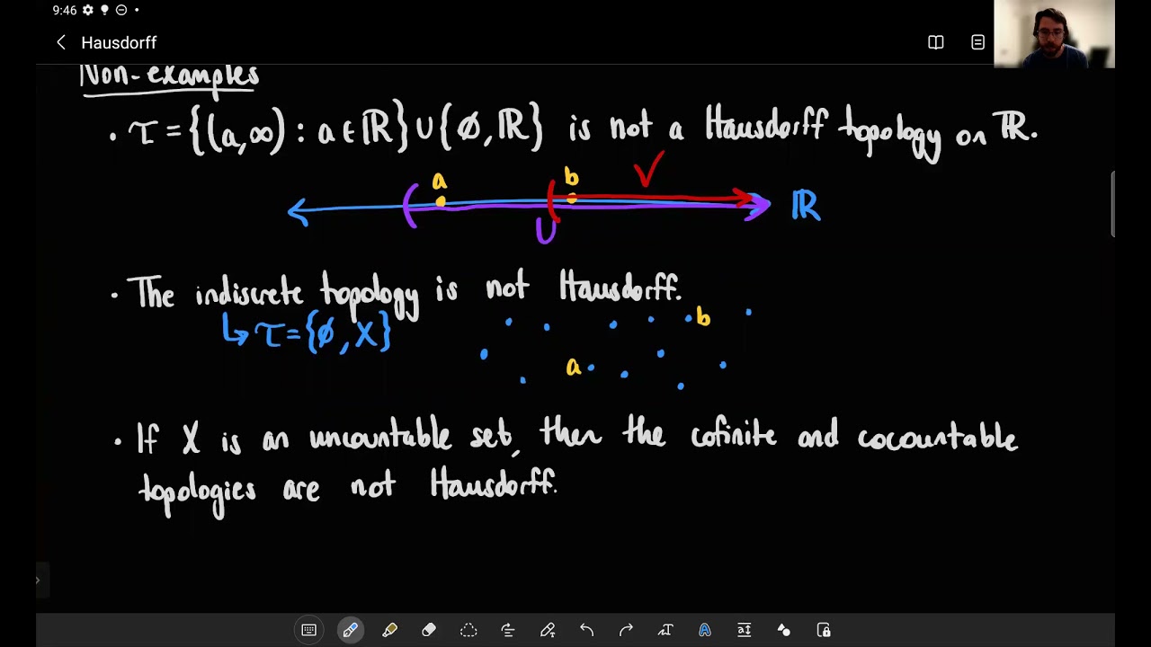Tap the lightbulb notification icon
Image resolution: width=1151 pixels, height=647 pixels.
pos(105,10)
